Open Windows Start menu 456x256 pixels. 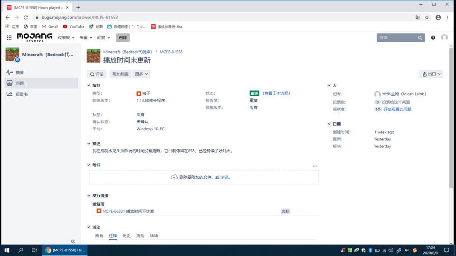click(7, 250)
